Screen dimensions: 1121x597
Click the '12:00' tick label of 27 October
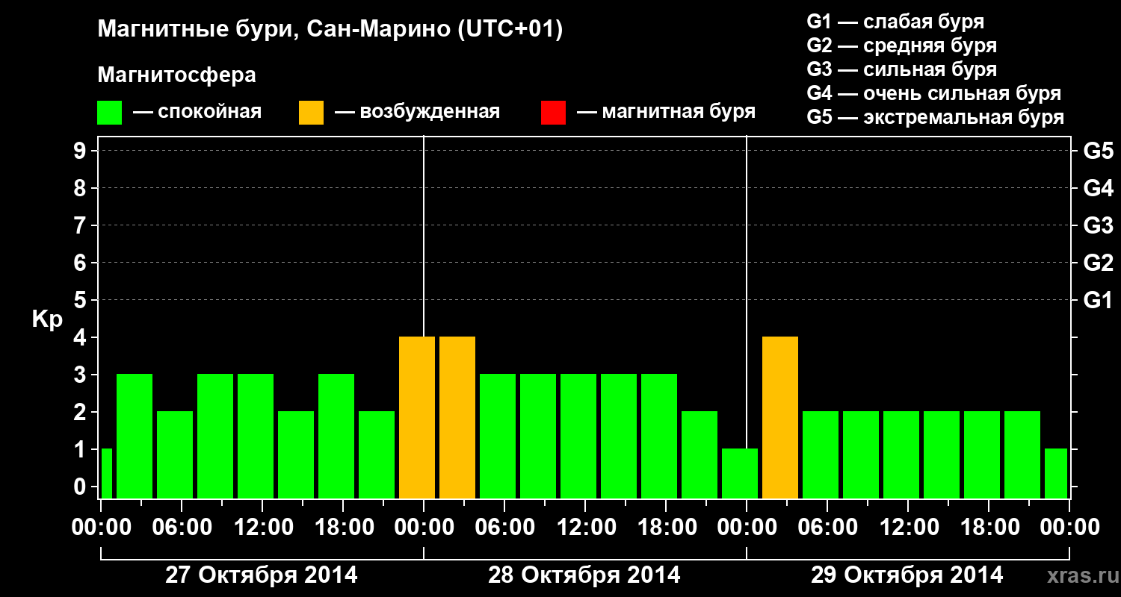pyautogui.click(x=262, y=527)
